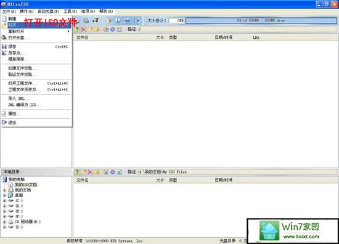Click the 文件名 column header in upper list

pos(82,38)
